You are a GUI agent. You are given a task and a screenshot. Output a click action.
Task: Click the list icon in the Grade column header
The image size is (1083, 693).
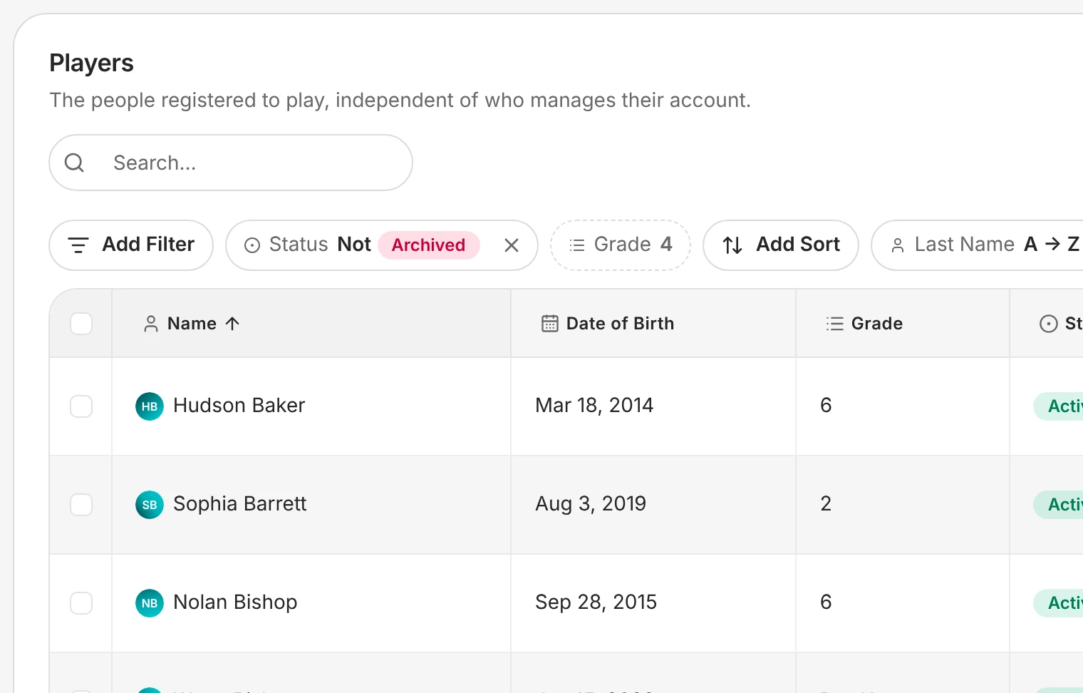[x=834, y=324]
